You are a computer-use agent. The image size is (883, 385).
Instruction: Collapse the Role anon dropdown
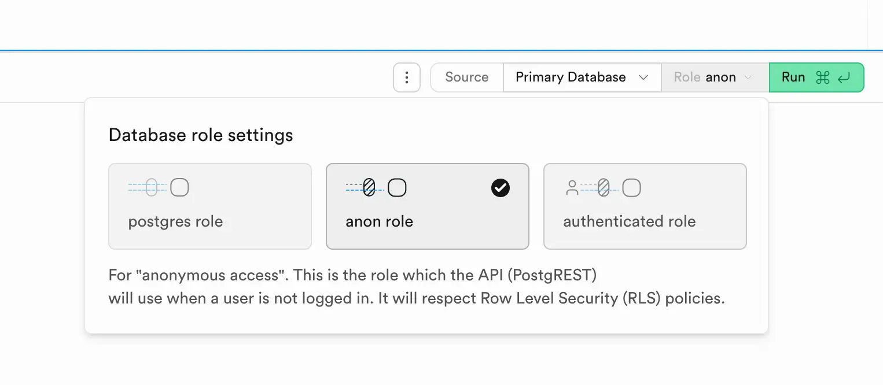pyautogui.click(x=715, y=77)
